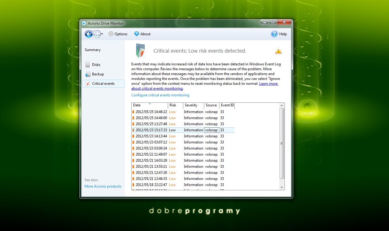Image resolution: width=389 pixels, height=231 pixels.
Task: Click the Disks drive icon
Action: coord(88,64)
